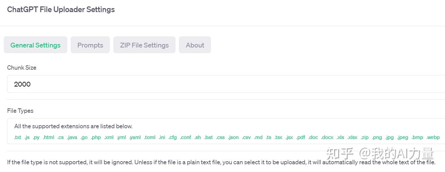Screen dimensions: 445x172
Task: Click the .zip file extension
Action: pyautogui.click(x=365, y=137)
